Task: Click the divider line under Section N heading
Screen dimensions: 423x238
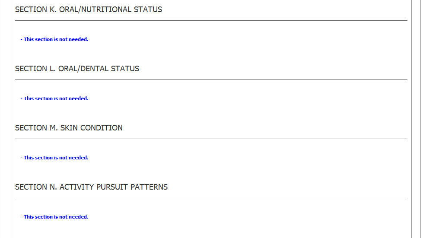Action: [211, 198]
